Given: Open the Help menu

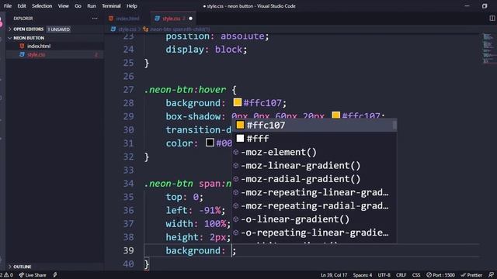Looking at the screenshot, I should (x=131, y=6).
